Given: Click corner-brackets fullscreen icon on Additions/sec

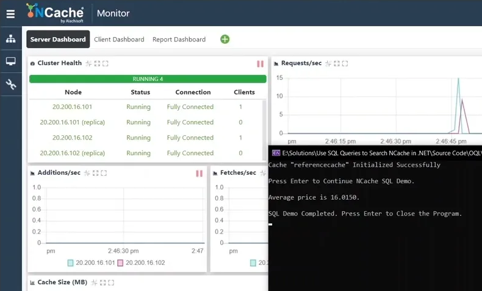Looking at the screenshot, I should 104,174.
